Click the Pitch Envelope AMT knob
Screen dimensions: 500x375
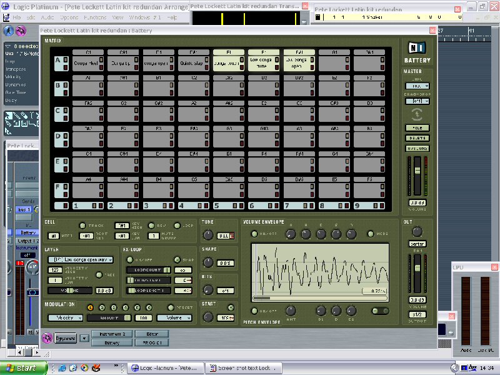(291, 311)
